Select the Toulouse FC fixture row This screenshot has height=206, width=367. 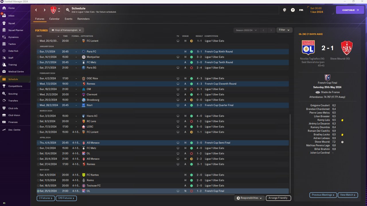click(163, 186)
